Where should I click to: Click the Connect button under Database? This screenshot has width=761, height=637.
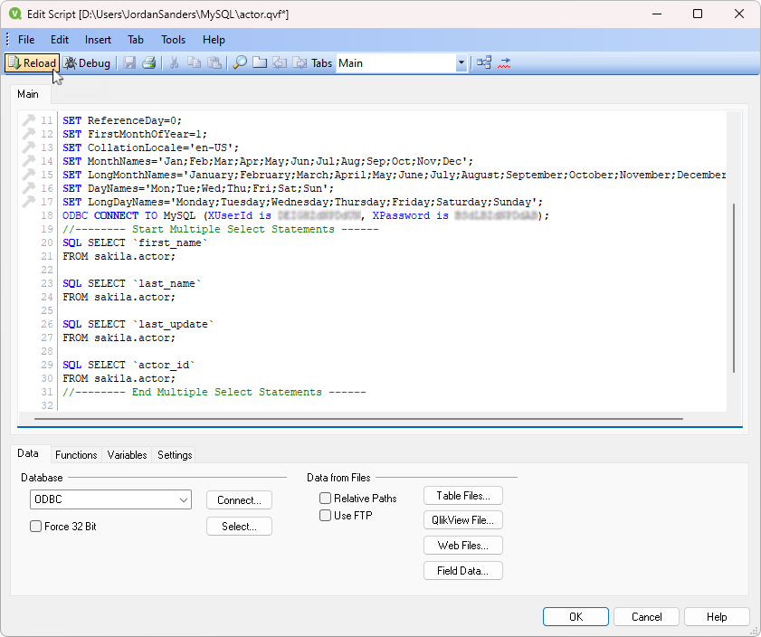tap(238, 499)
